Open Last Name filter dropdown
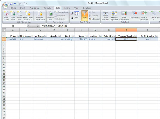Viewport: 160px width, 119px height. tap(46, 36)
